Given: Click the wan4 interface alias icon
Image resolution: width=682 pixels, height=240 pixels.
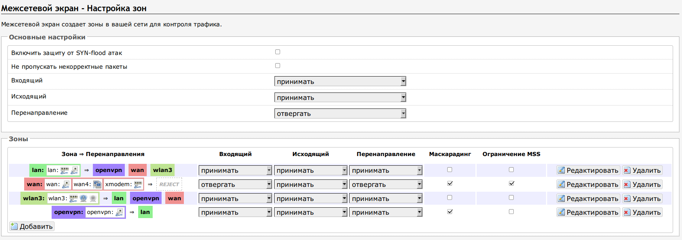Looking at the screenshot, I should [x=97, y=184].
